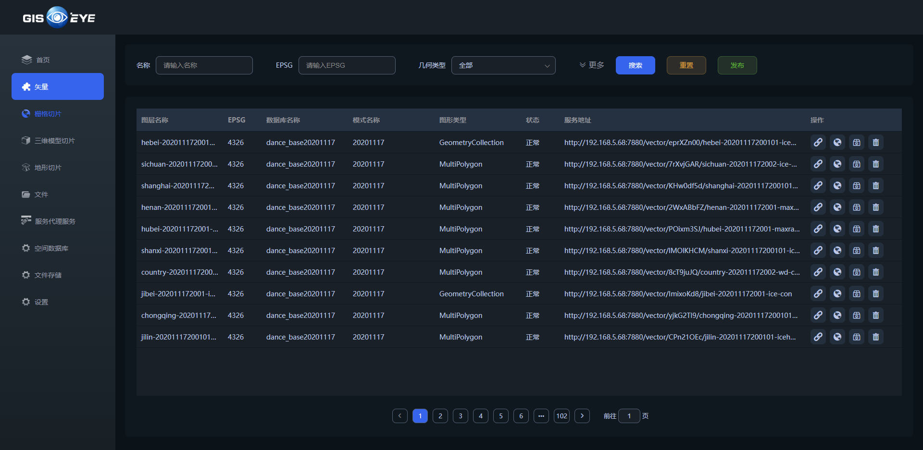Click the 服务地址 column header
This screenshot has height=450, width=923.
pos(578,120)
